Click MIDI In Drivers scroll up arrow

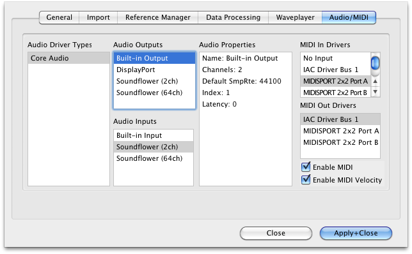point(376,82)
